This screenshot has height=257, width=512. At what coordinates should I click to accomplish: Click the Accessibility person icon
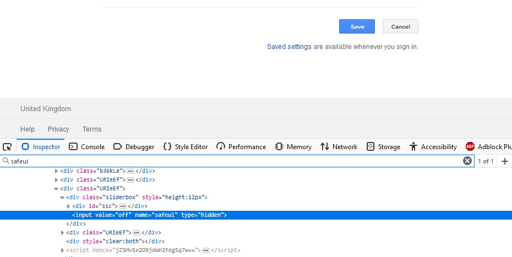click(413, 146)
